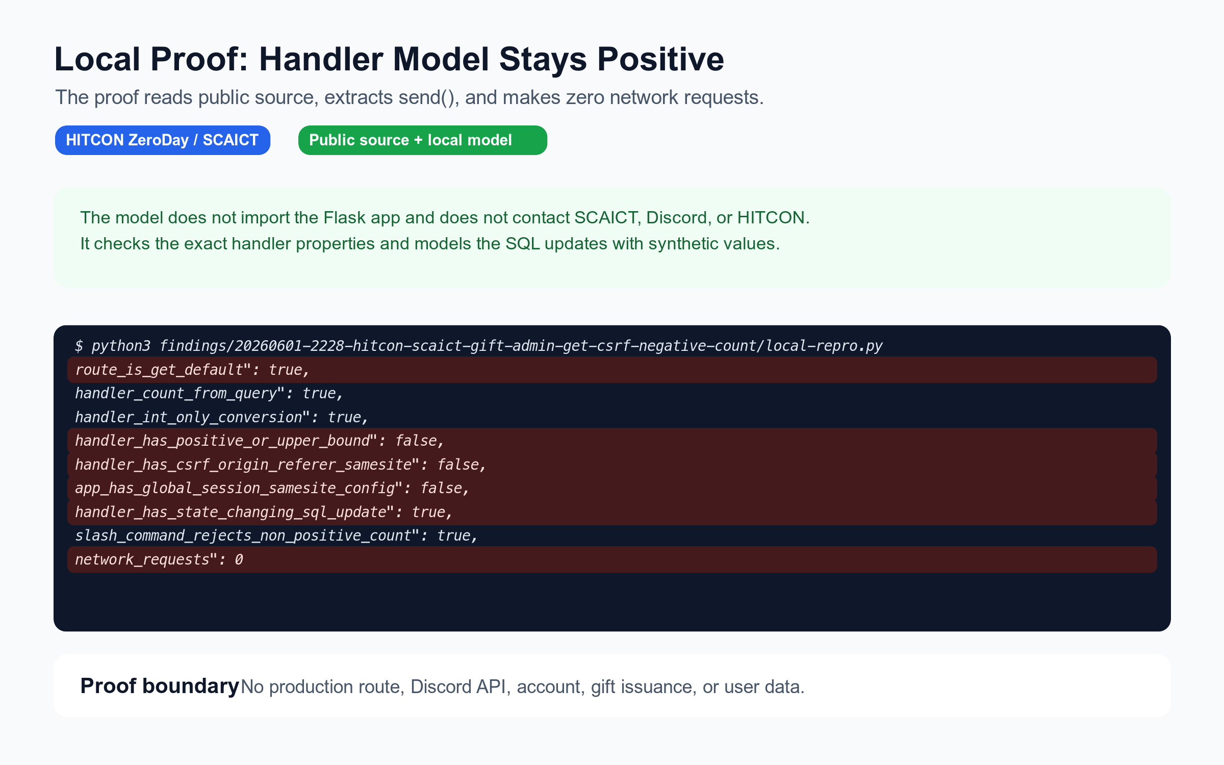The image size is (1224, 765).
Task: Select the slash_command_rejects_non_positive_count line
Action: [612, 535]
